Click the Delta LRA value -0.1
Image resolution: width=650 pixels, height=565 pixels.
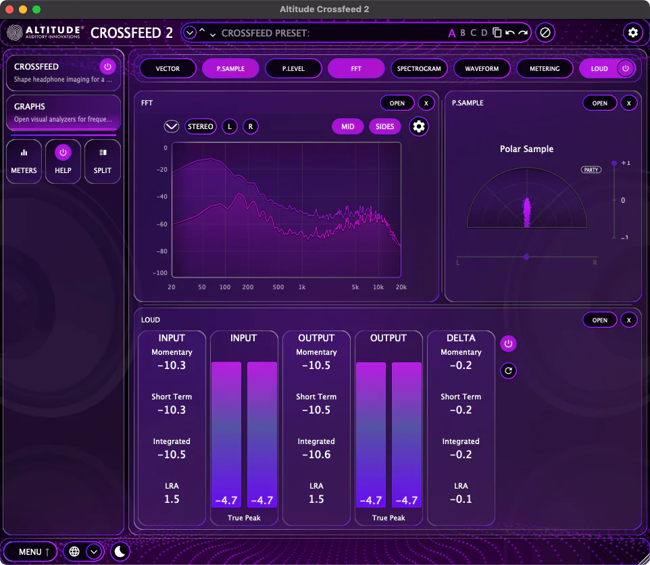pyautogui.click(x=461, y=499)
